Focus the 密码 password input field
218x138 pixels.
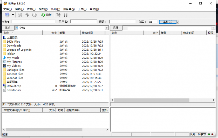(x=122, y=22)
